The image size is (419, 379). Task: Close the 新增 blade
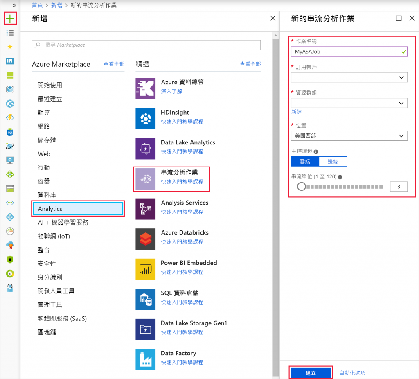[273, 18]
